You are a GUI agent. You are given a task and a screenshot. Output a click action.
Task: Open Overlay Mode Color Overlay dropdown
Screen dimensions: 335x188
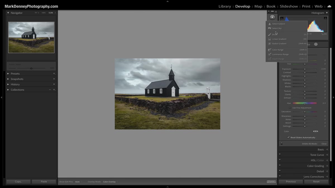[110, 182]
